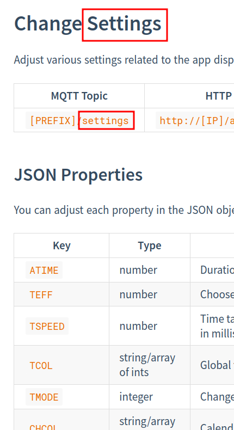Click the Type column header
The width and height of the screenshot is (234, 430).
pos(150,245)
